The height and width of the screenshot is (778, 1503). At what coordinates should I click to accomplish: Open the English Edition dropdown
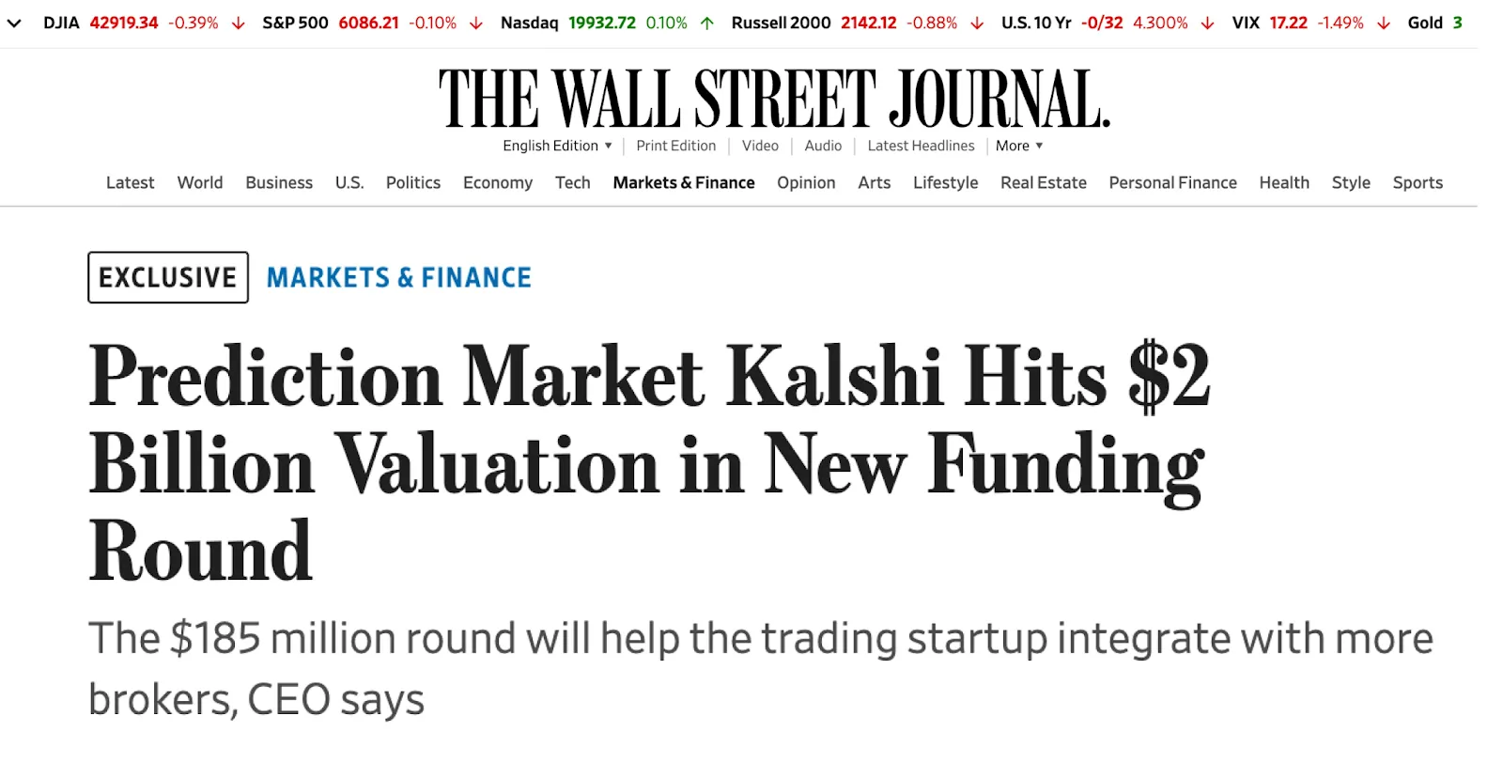coord(557,146)
